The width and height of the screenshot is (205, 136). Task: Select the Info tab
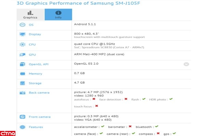(58, 15)
